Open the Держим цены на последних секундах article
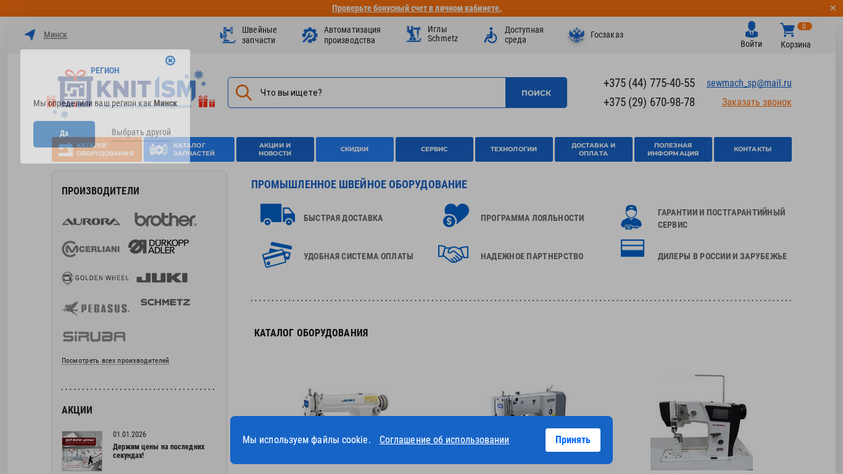 click(159, 451)
